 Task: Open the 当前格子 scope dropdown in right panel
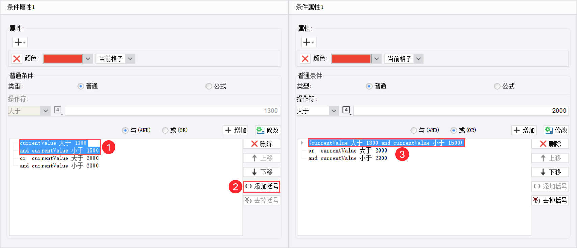(x=404, y=59)
